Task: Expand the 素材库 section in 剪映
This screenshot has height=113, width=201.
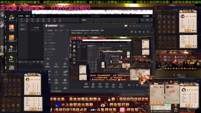Action: (x=23, y=29)
